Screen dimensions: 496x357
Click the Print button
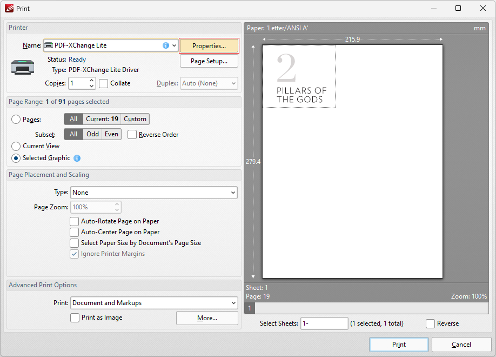(399, 345)
